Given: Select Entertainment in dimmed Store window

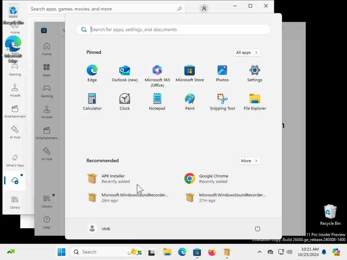Looking at the screenshot, I should tap(47, 133).
